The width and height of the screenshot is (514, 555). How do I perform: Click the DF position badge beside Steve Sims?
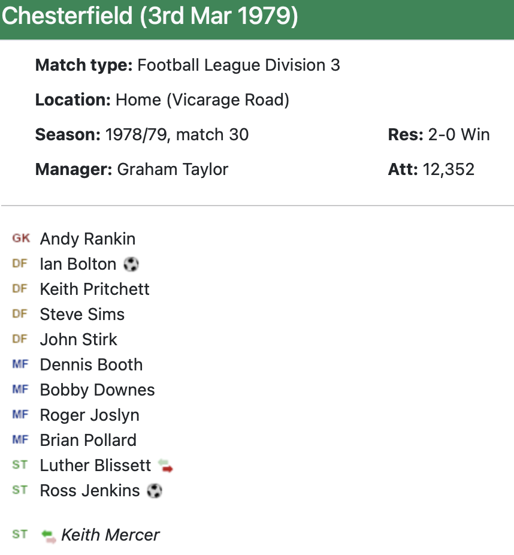20,314
